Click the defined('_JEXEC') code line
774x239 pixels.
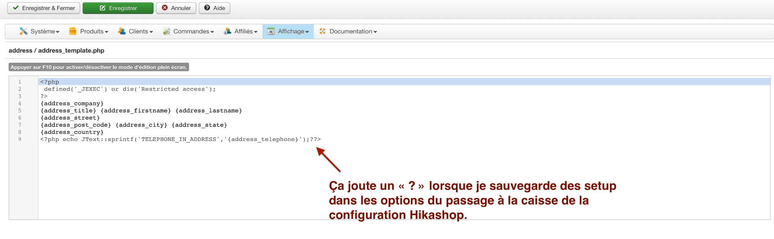(130, 89)
